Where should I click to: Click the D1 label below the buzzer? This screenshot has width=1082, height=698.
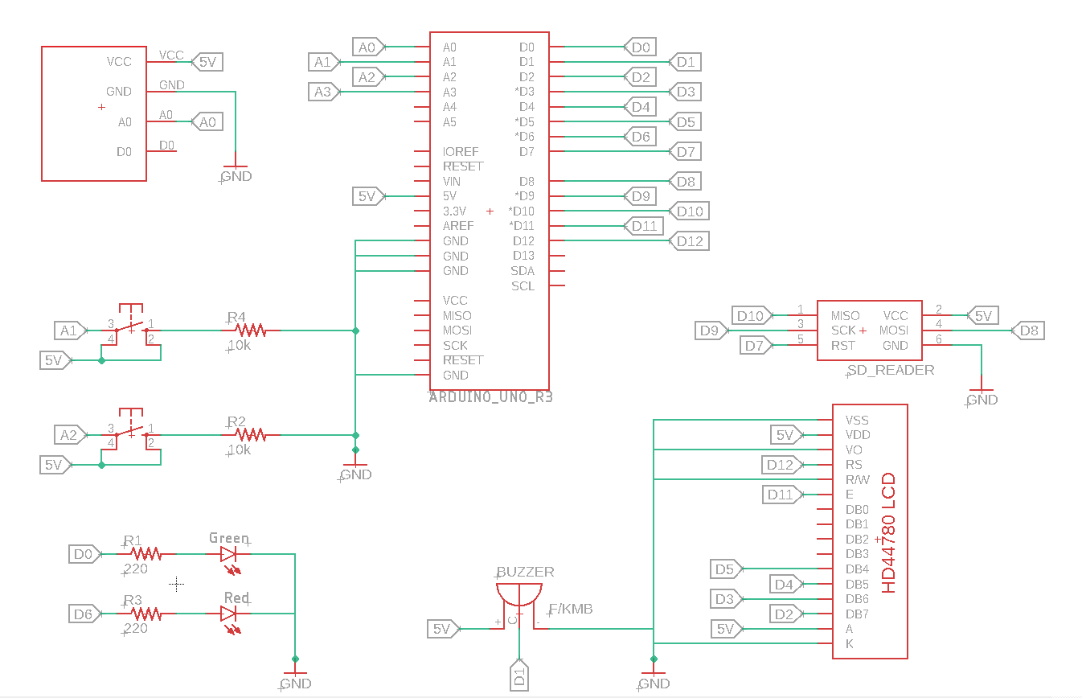519,675
